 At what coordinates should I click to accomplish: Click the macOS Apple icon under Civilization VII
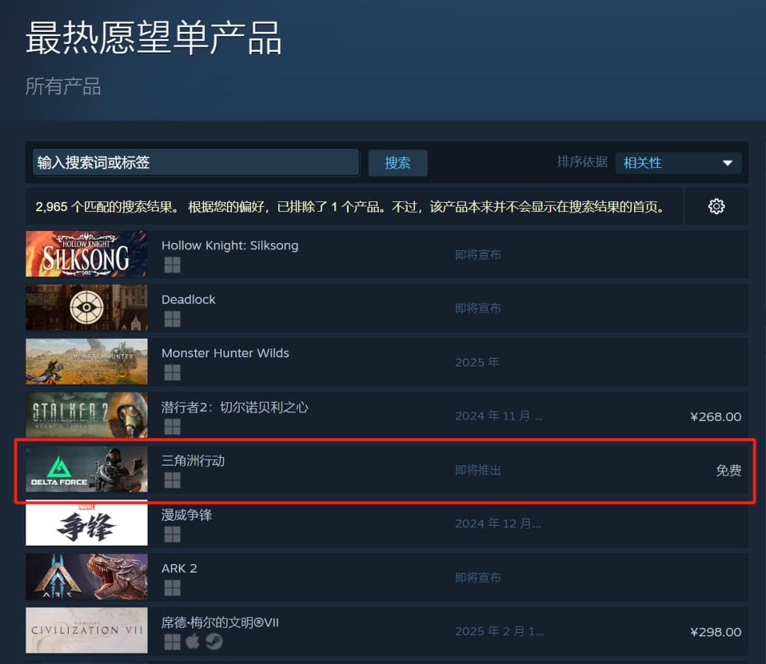(192, 641)
